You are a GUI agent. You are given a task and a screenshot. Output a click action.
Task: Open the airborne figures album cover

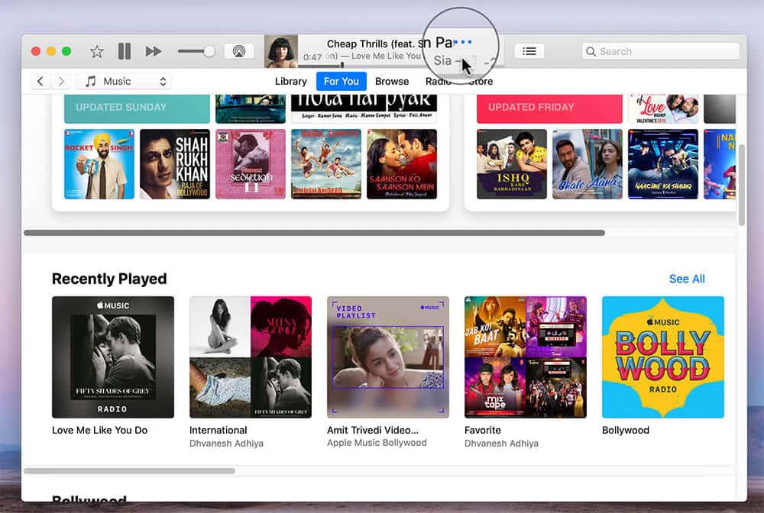click(x=326, y=164)
